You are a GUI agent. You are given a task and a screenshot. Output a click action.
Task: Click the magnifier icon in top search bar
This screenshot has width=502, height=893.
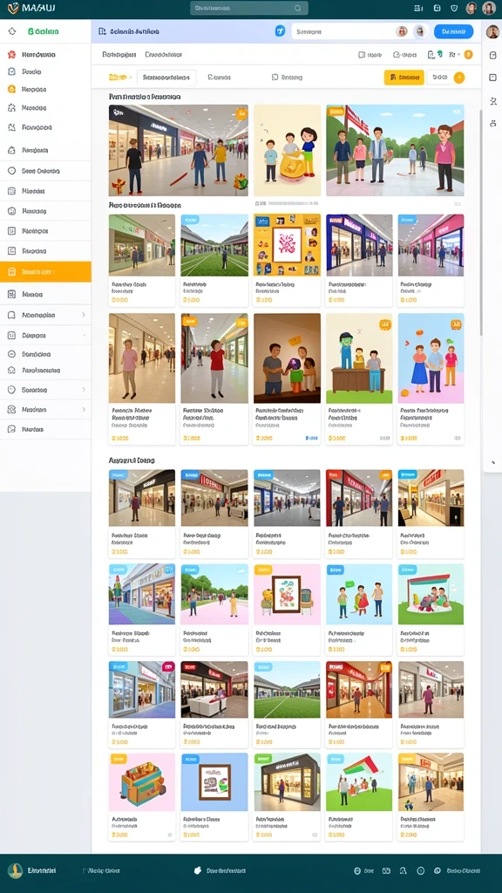coord(298,9)
